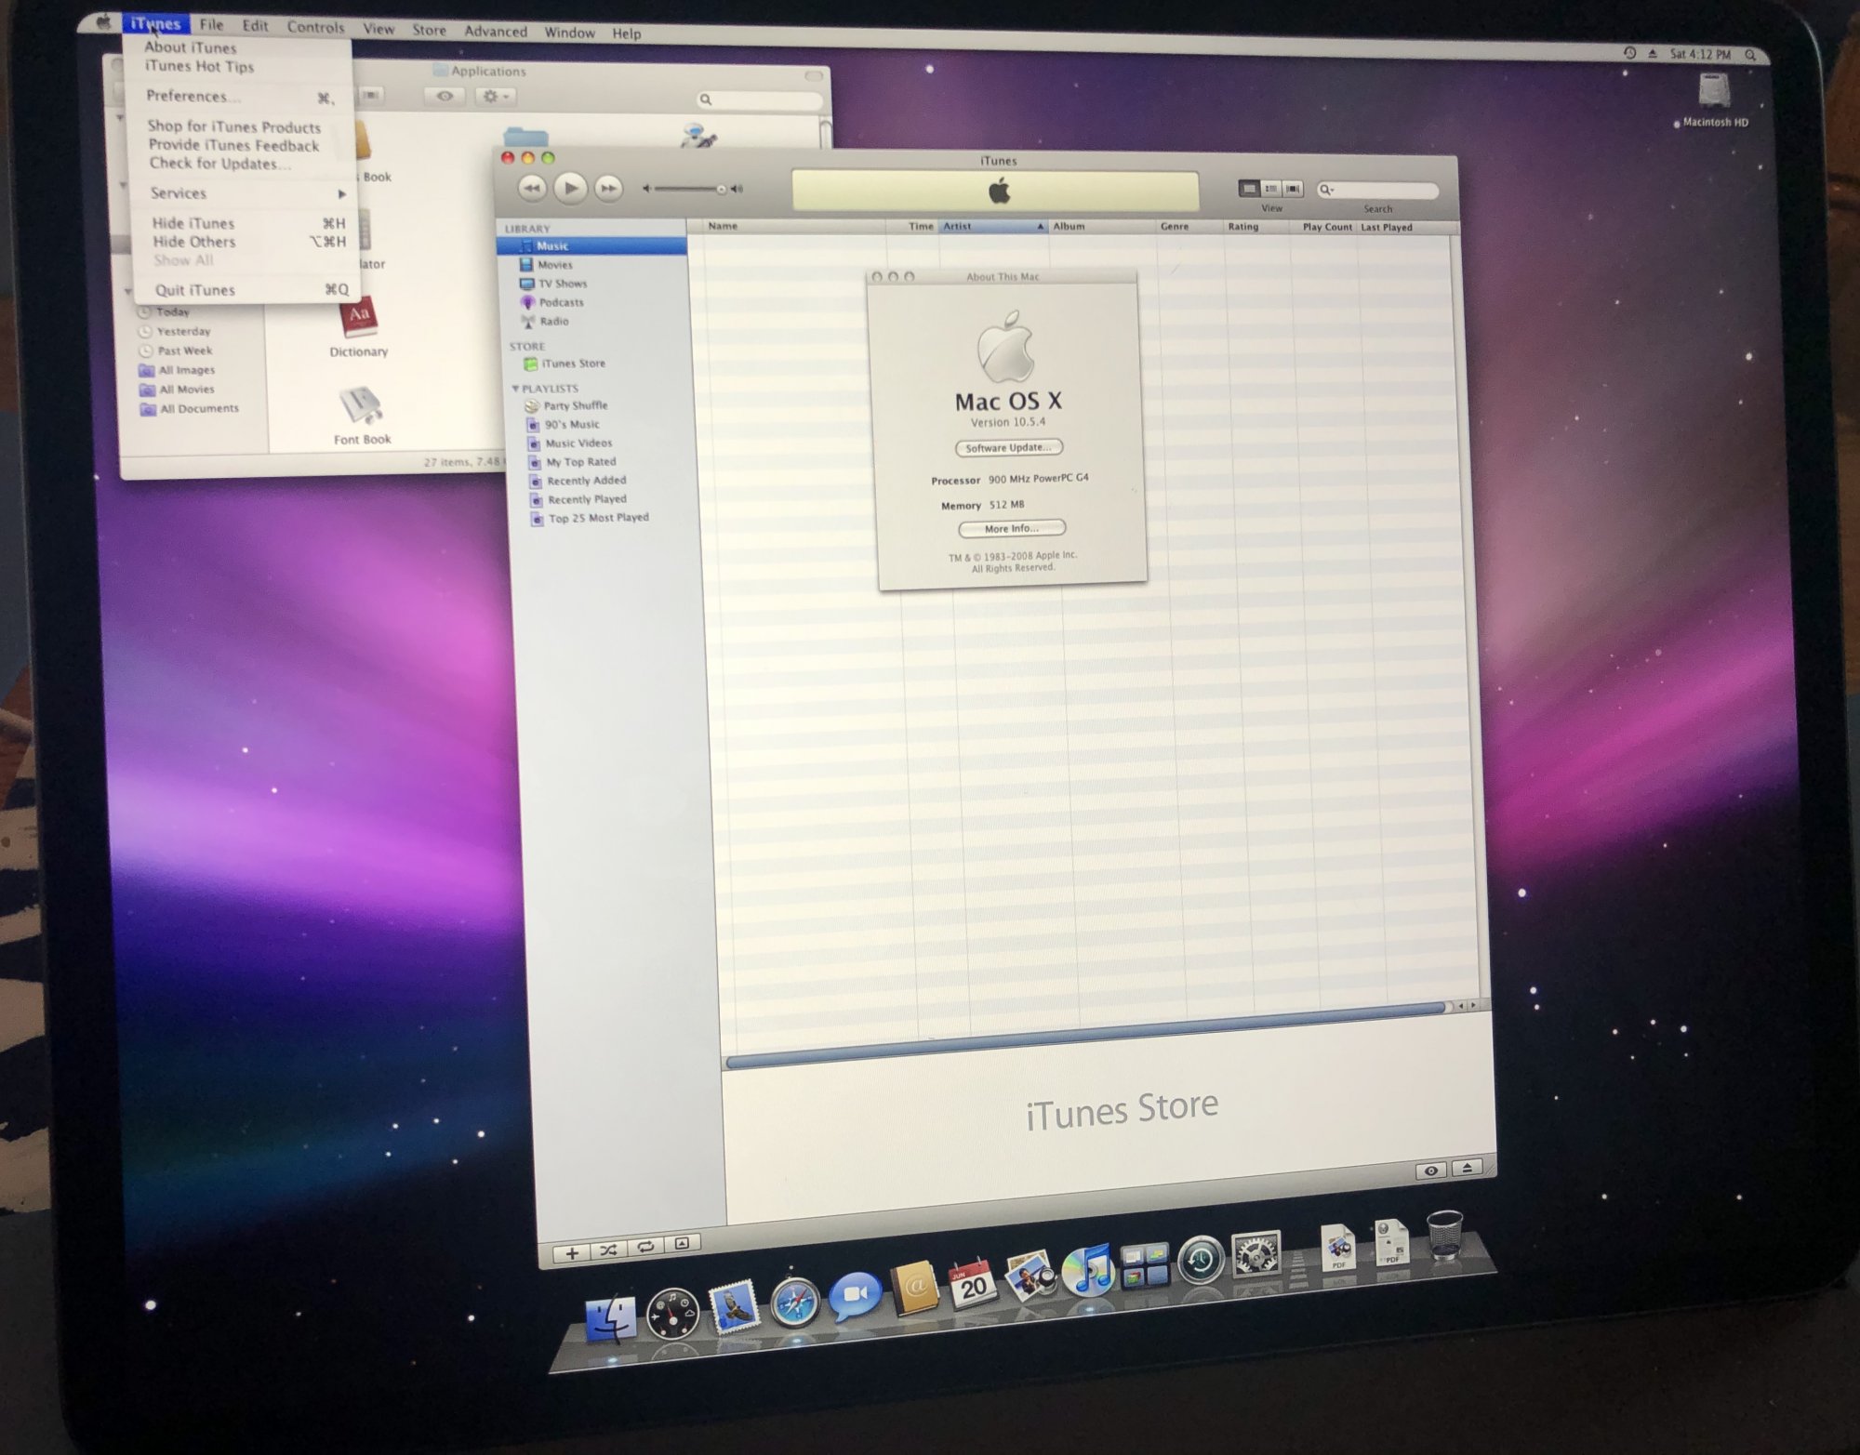
Task: Open Dashboard from the Dock
Action: (671, 1313)
